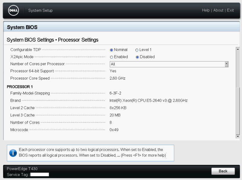Enable X2Apic Mode

click(x=111, y=57)
